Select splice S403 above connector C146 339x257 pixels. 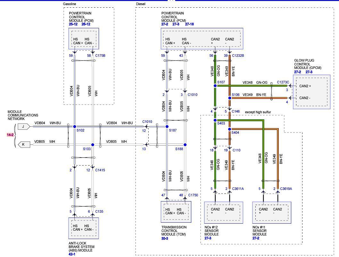215,120
